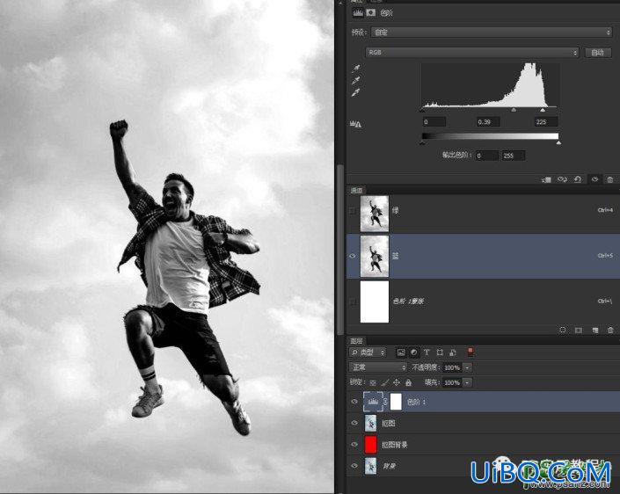Click the input highlight slider handle
Viewport: 620px width, 494px height.
click(x=543, y=110)
